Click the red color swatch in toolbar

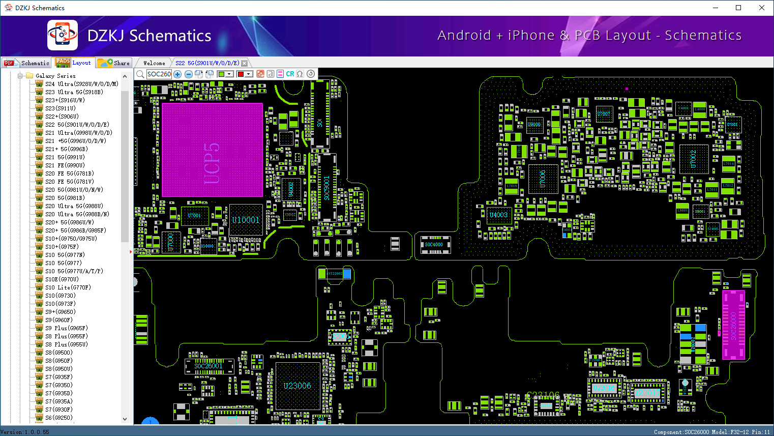click(241, 74)
